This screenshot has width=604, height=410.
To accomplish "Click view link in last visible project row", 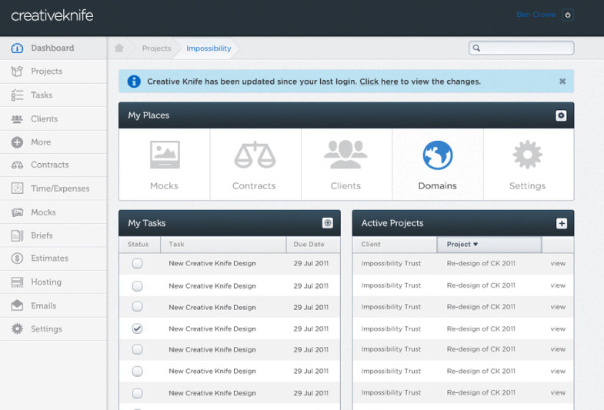I will click(558, 392).
